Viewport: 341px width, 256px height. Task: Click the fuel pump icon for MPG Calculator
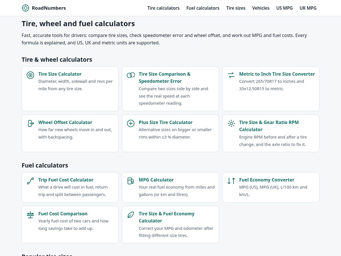pyautogui.click(x=131, y=181)
